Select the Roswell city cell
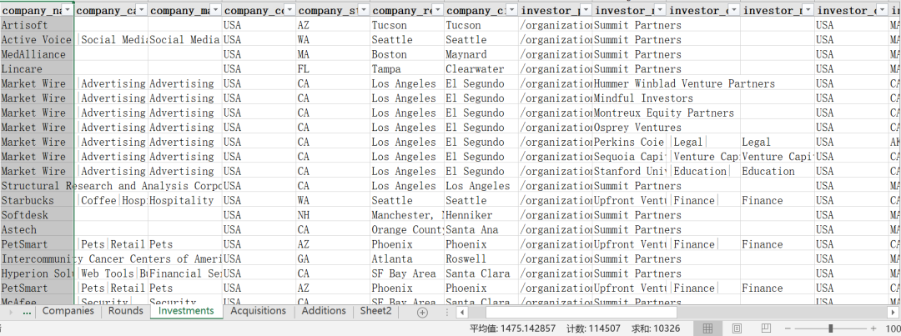The image size is (901, 336). (481, 259)
